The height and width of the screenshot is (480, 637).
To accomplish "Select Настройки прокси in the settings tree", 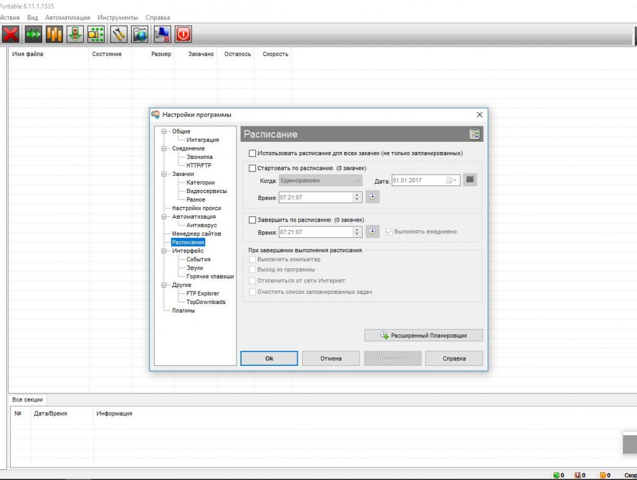I will [x=196, y=208].
